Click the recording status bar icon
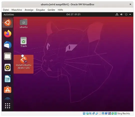 pos(106,113)
